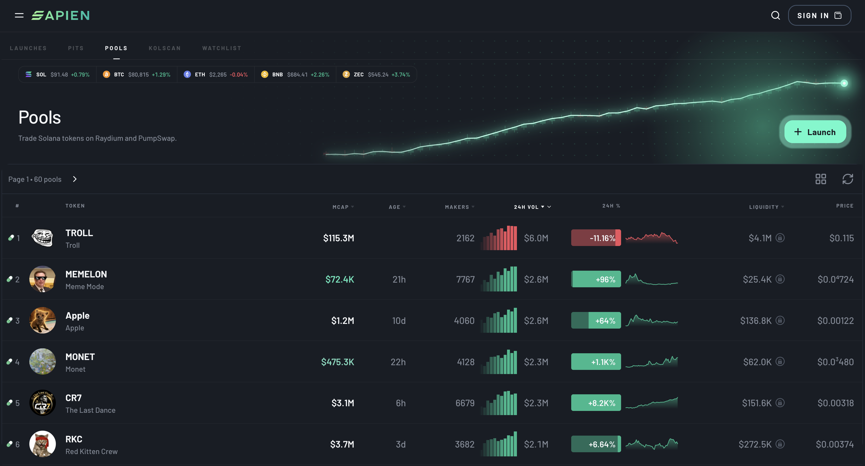Click RKC market cap $3.7M
Screen dimensions: 865x466
(342, 444)
